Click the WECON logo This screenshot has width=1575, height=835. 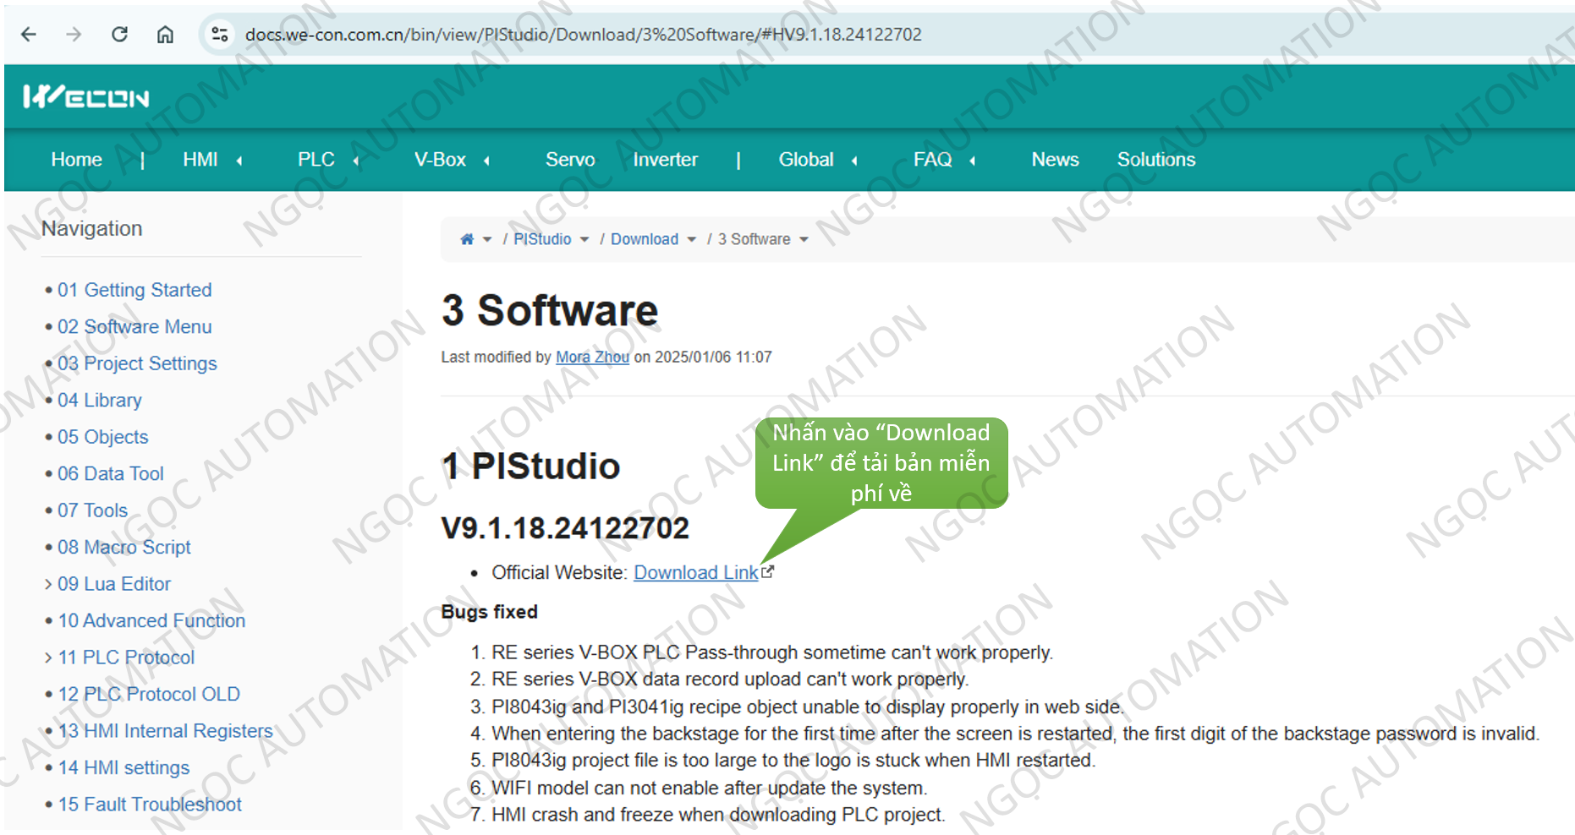86,97
